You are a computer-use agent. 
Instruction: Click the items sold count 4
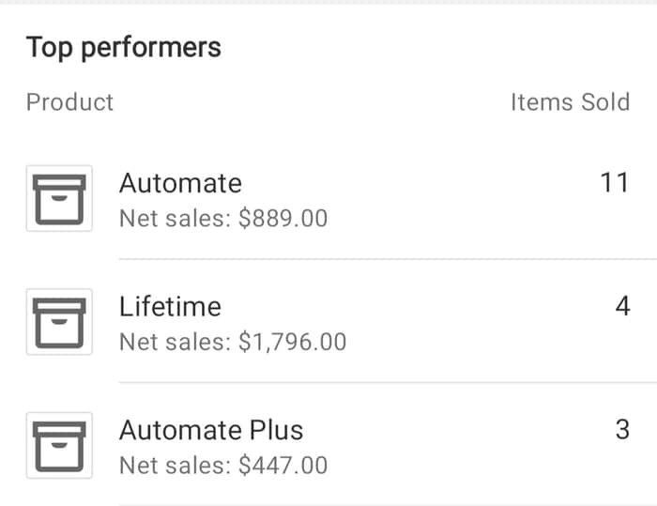click(x=622, y=306)
